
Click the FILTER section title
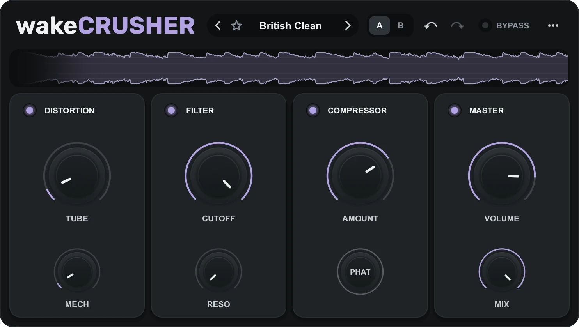(200, 111)
